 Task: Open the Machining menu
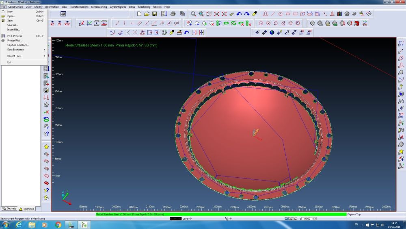(144, 7)
